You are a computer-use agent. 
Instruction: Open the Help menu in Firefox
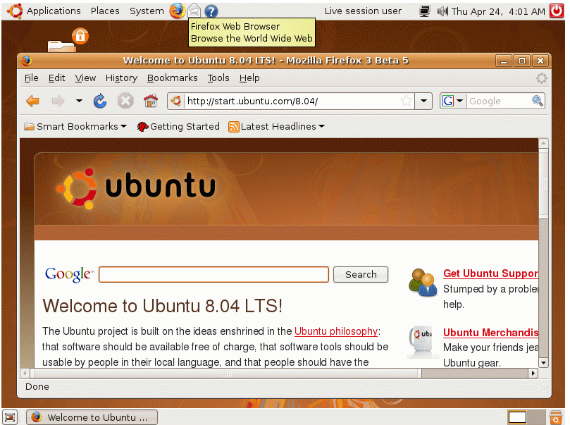point(249,78)
